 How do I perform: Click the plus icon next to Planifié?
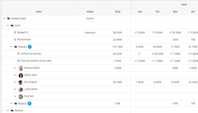tap(30, 47)
